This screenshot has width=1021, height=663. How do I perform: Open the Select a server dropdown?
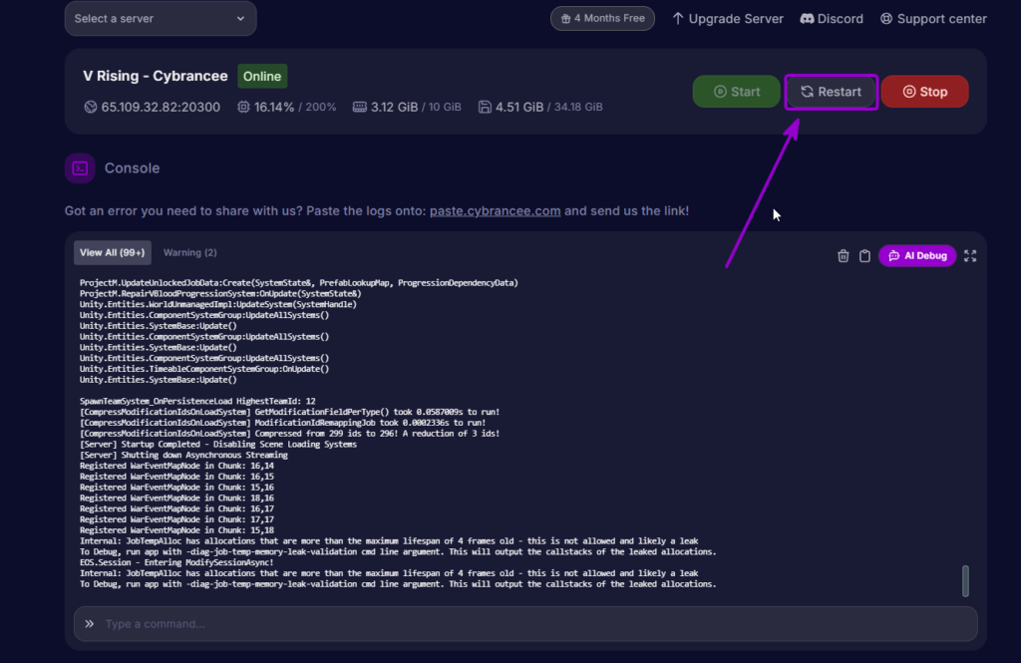pyautogui.click(x=161, y=18)
